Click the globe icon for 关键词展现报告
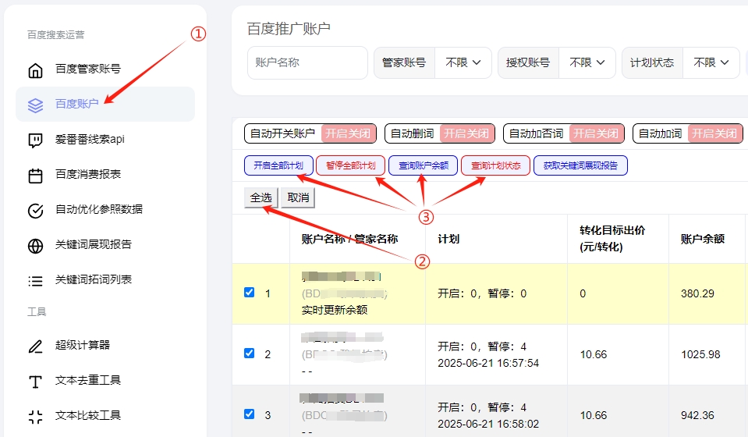 [x=35, y=246]
